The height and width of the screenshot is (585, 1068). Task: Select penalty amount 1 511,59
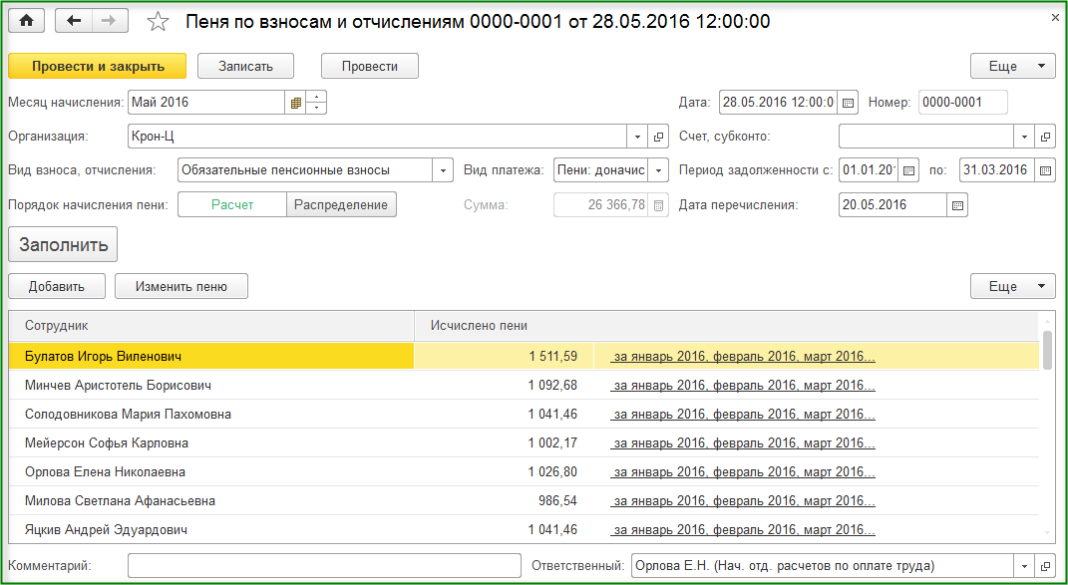click(552, 356)
